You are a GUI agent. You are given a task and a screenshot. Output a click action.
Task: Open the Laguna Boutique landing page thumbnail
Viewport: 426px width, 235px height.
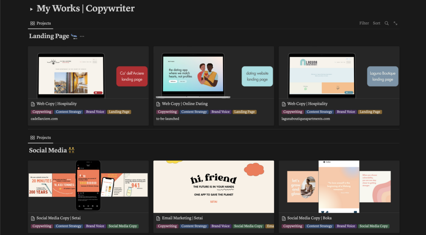pos(339,73)
